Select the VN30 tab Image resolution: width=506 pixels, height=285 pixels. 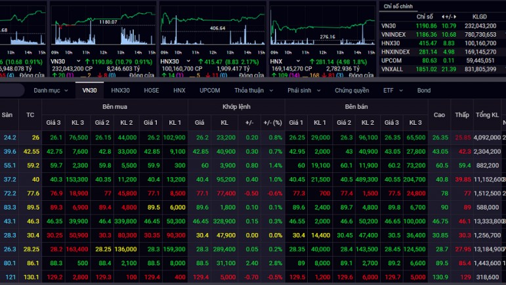coord(89,90)
